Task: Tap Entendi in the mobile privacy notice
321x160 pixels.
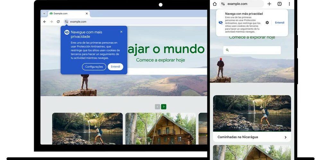Action: point(280,23)
